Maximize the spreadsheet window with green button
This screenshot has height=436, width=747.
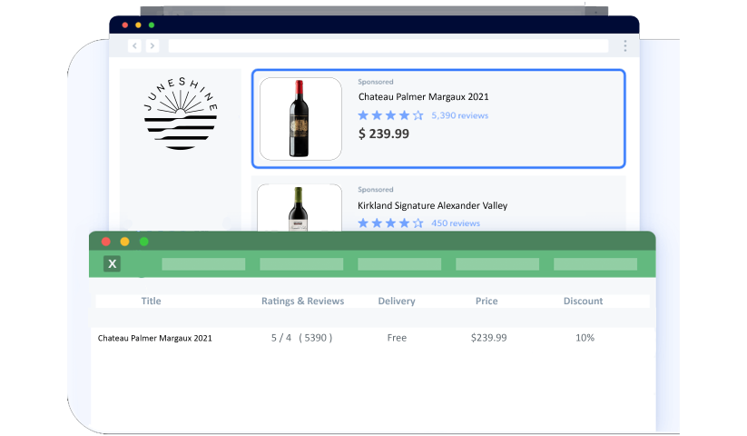(x=144, y=242)
